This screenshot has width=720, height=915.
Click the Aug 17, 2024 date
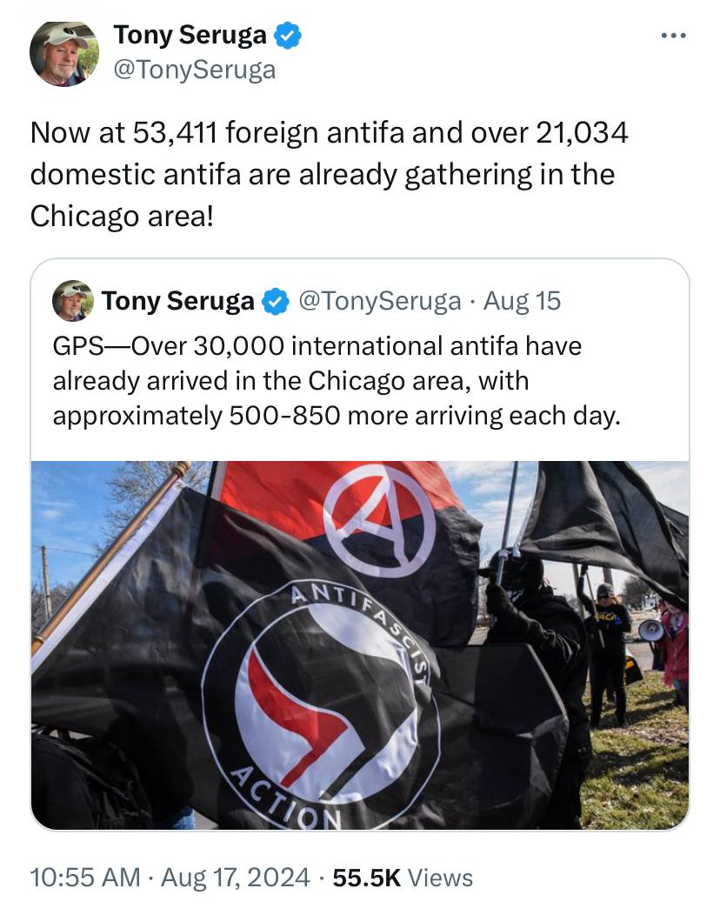[x=235, y=877]
